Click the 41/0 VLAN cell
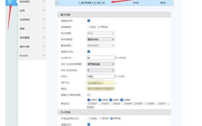This screenshot has height=126, width=202. click(x=136, y=3)
